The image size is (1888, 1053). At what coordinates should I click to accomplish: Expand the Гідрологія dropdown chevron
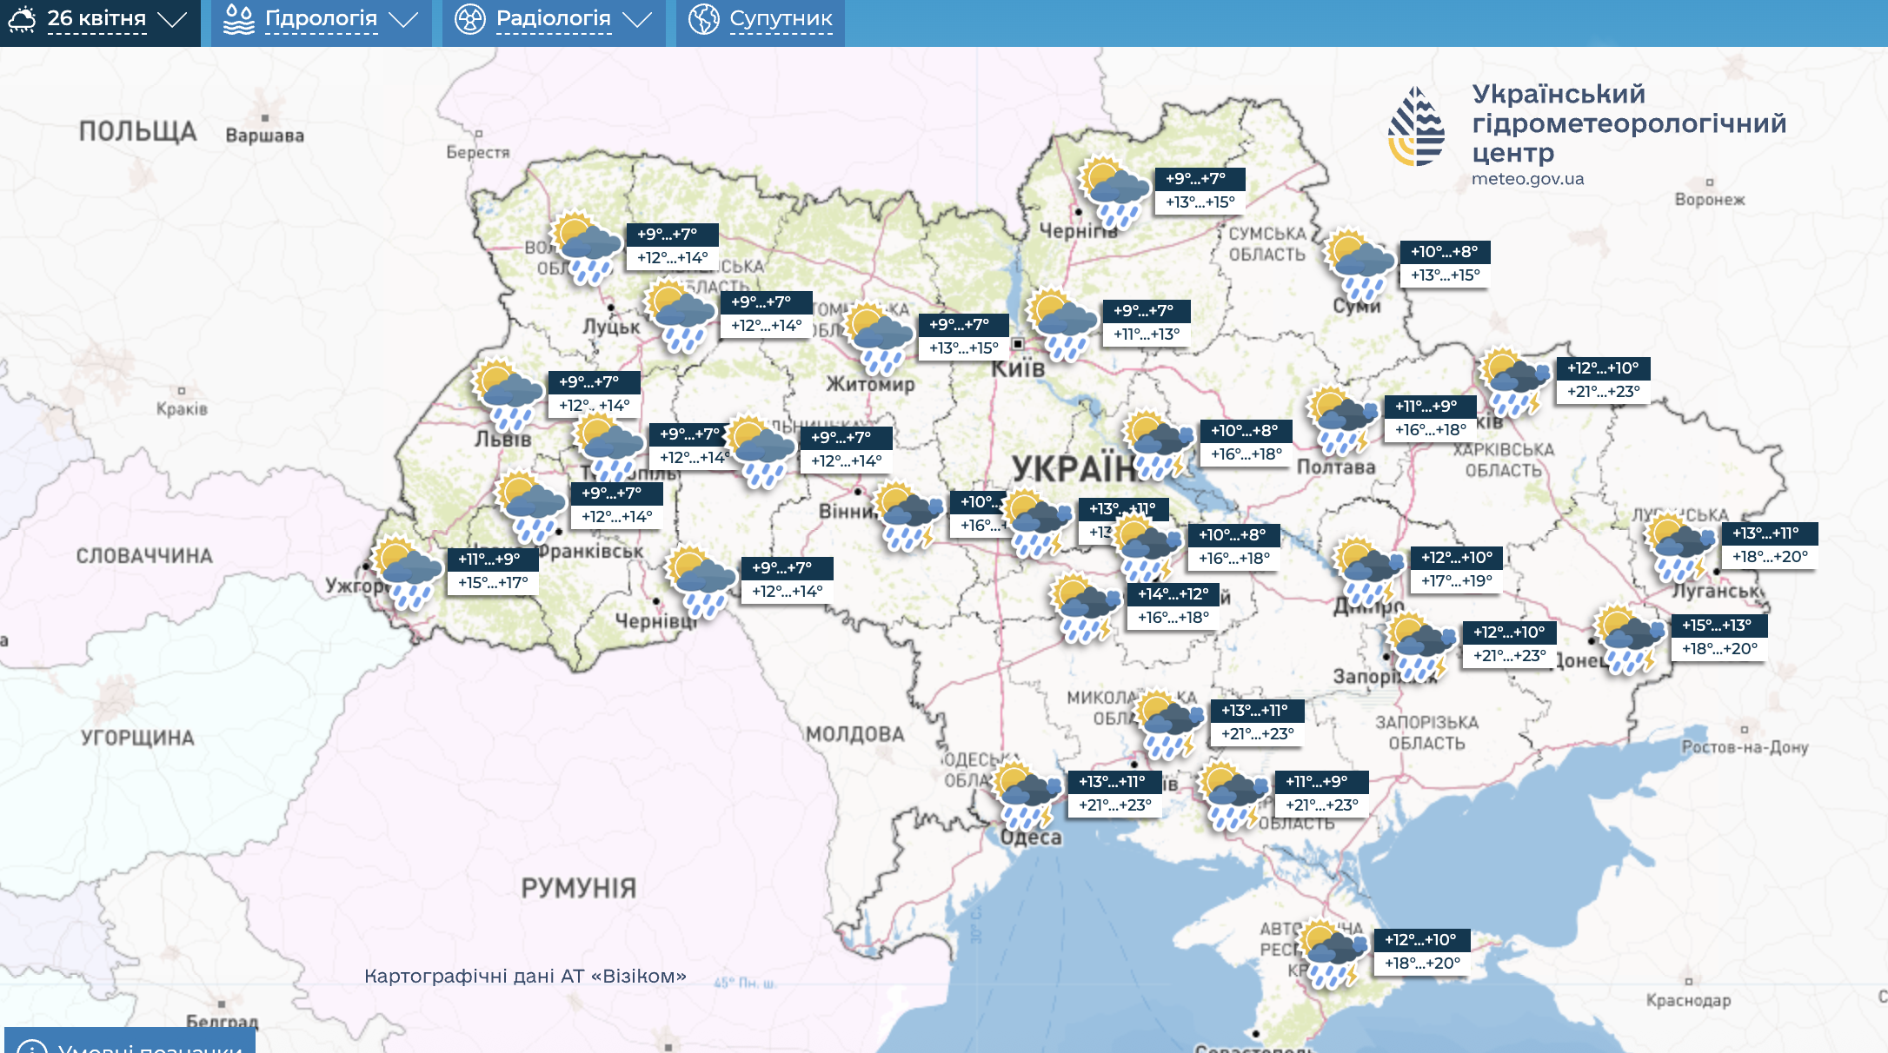pyautogui.click(x=403, y=19)
